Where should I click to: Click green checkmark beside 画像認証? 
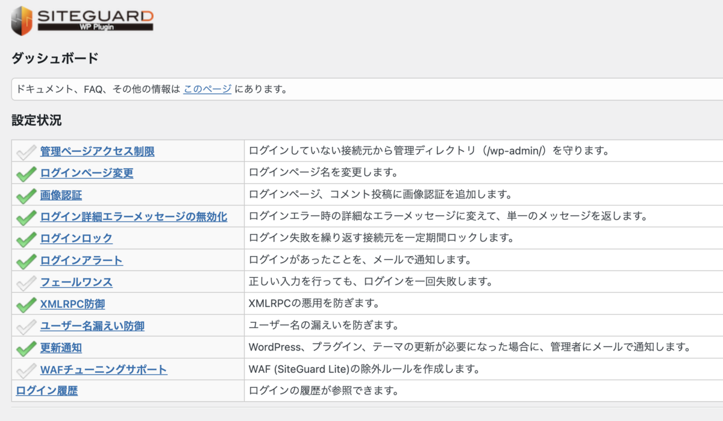[x=26, y=195]
